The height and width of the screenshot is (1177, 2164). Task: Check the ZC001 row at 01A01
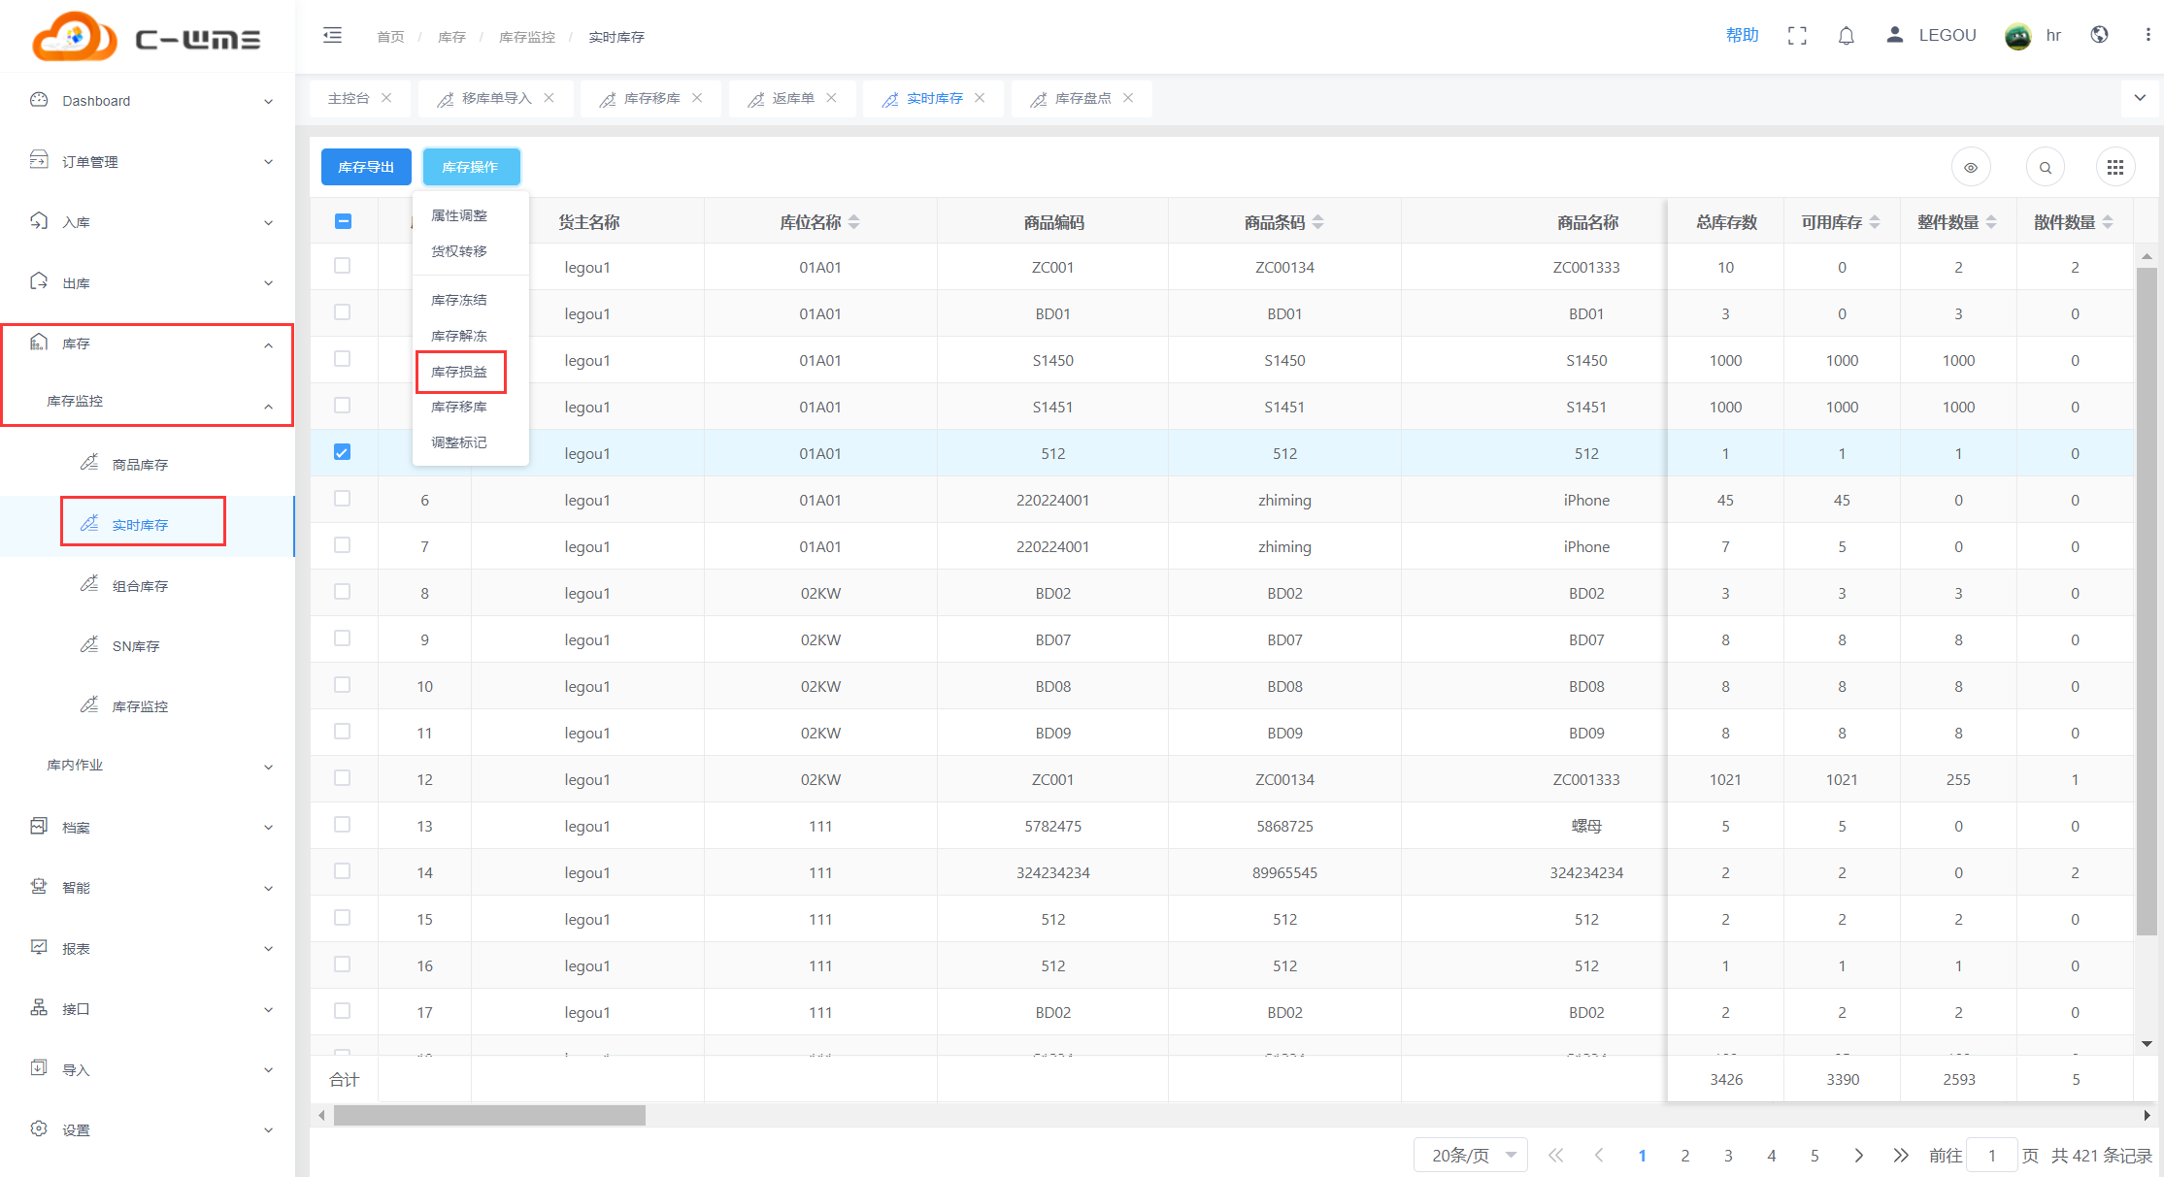[342, 266]
